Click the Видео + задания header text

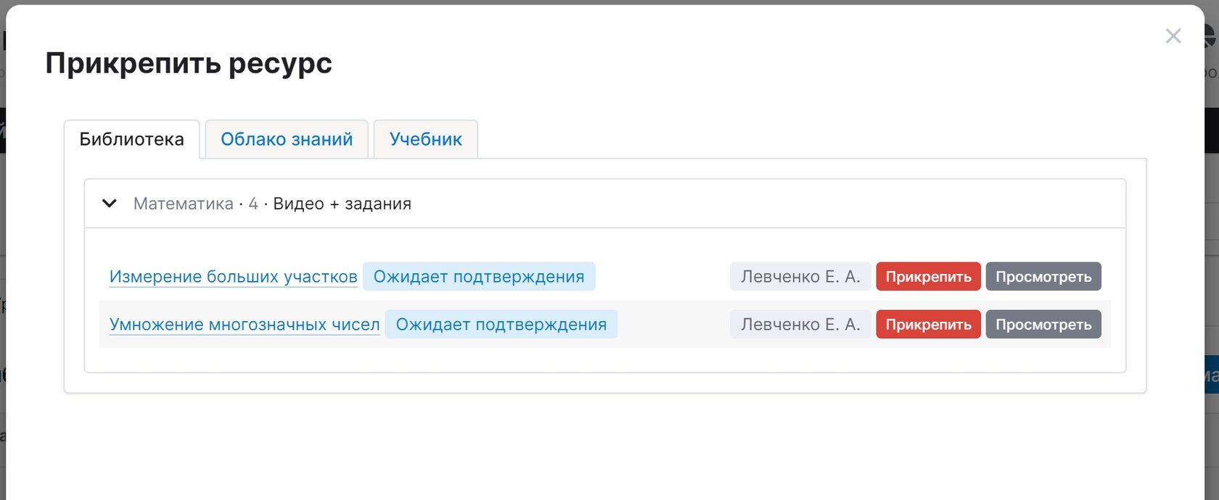tap(342, 204)
